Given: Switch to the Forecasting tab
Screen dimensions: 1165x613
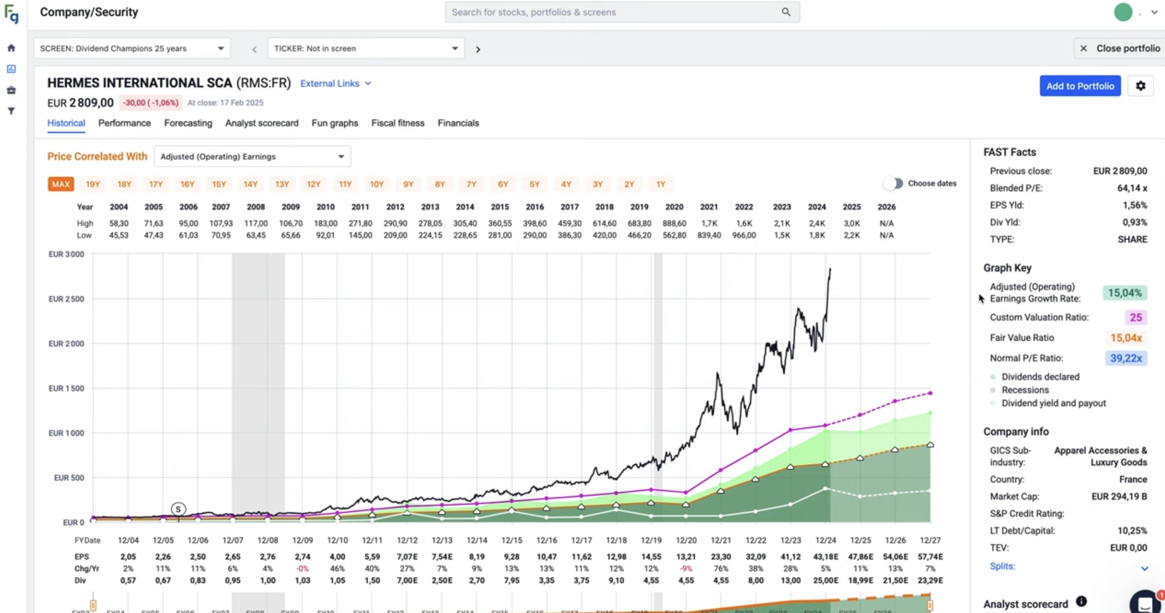Looking at the screenshot, I should 188,123.
